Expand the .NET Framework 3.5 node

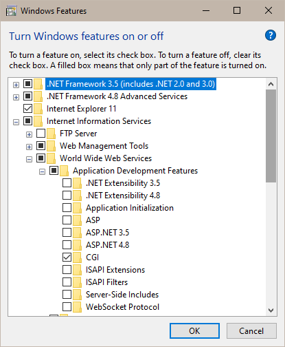coord(16,85)
